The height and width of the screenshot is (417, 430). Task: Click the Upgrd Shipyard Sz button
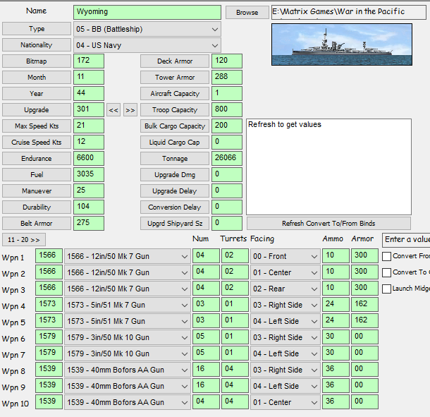point(175,224)
